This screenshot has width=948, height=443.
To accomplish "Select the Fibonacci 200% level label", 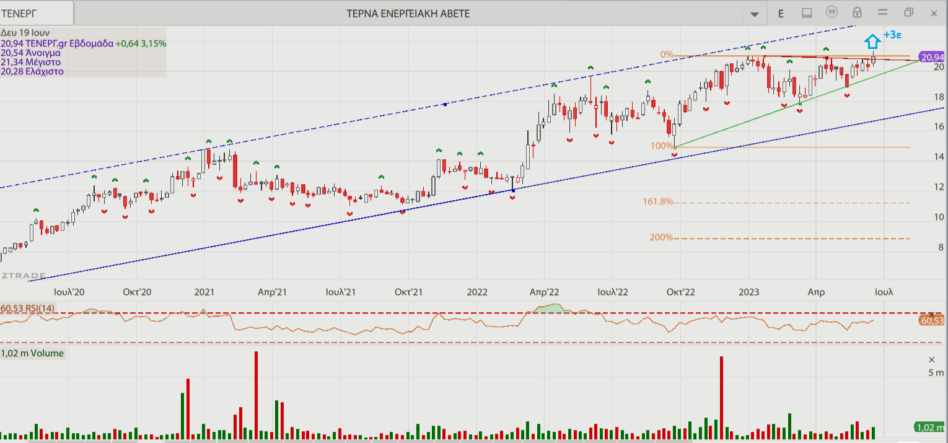I will pos(661,237).
